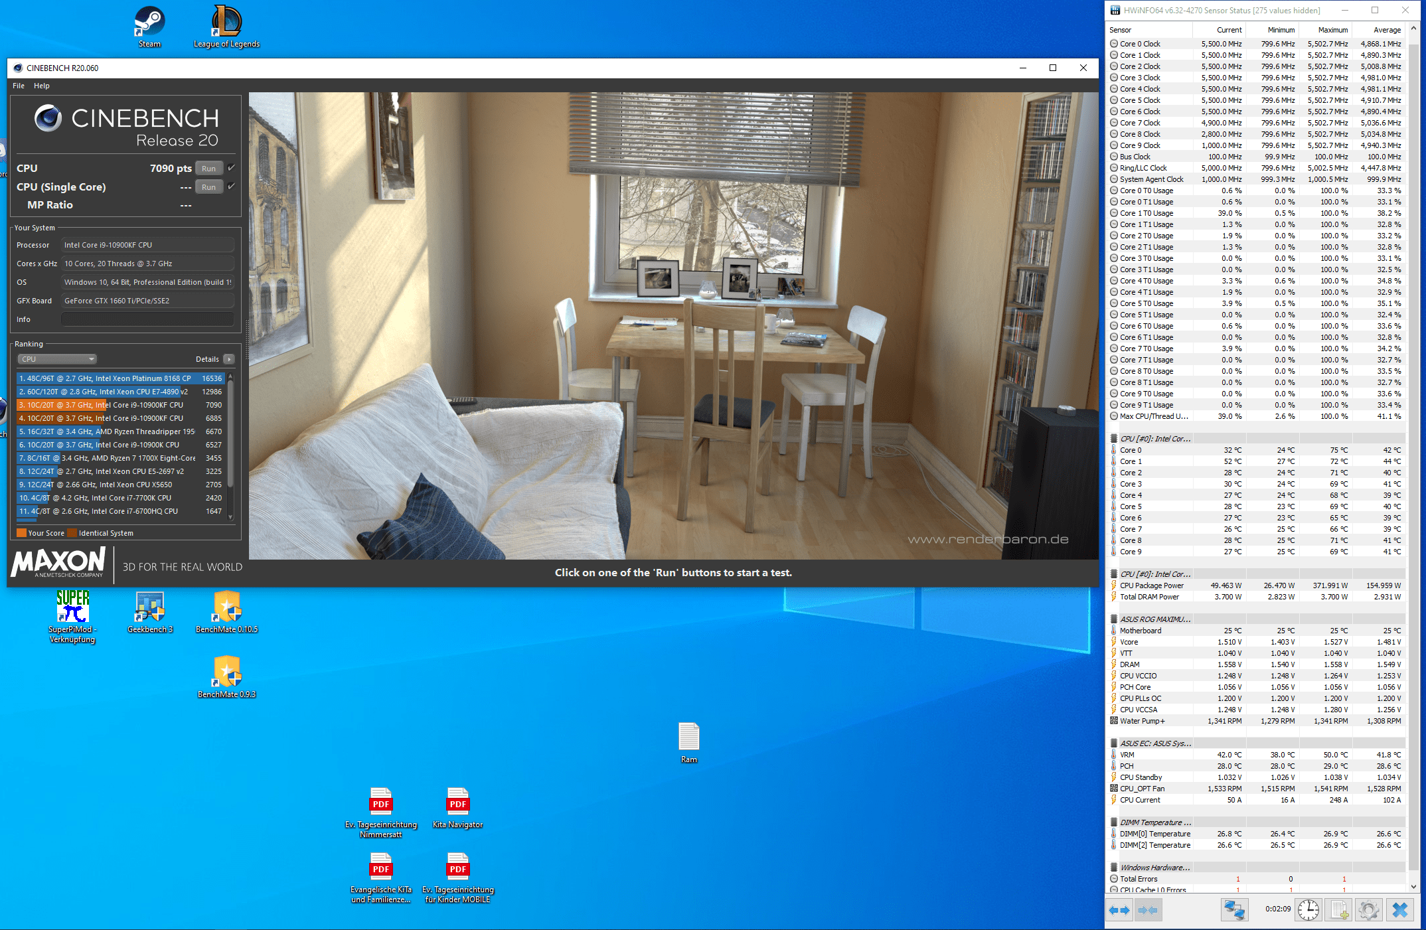Select ranking row 1 Xeon Platinum 8168
Image resolution: width=1426 pixels, height=930 pixels.
tap(121, 378)
